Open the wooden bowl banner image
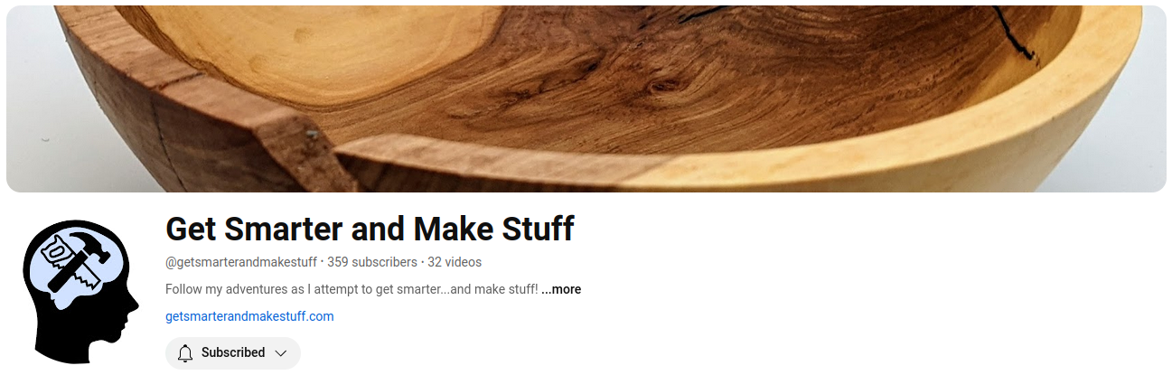Viewport: 1172px width, 375px height. [586, 98]
